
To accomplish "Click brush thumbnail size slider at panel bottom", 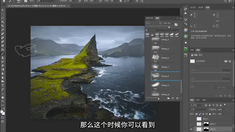I will tap(159, 98).
